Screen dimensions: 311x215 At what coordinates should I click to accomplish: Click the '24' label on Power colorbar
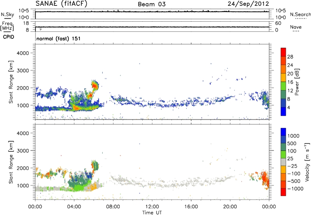pos(290,65)
